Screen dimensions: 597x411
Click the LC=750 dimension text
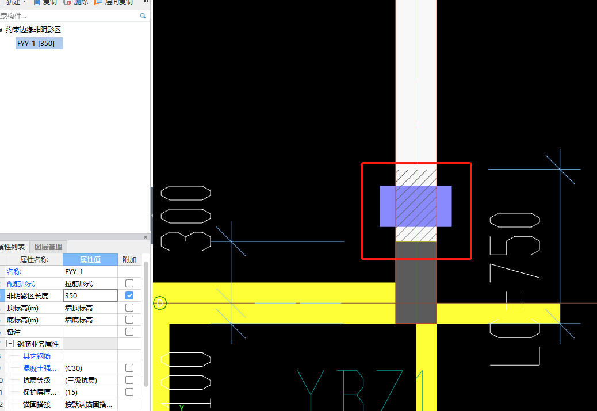515,289
